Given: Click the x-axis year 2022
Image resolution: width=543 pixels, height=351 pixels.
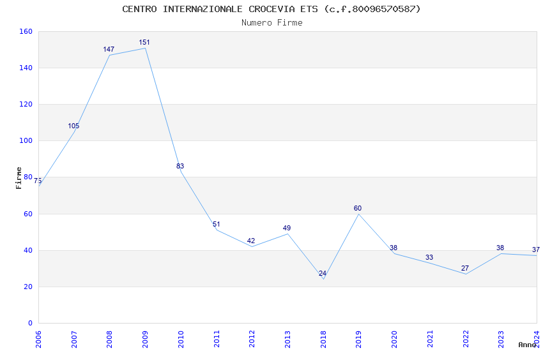Looking at the screenshot, I should tap(466, 339).
